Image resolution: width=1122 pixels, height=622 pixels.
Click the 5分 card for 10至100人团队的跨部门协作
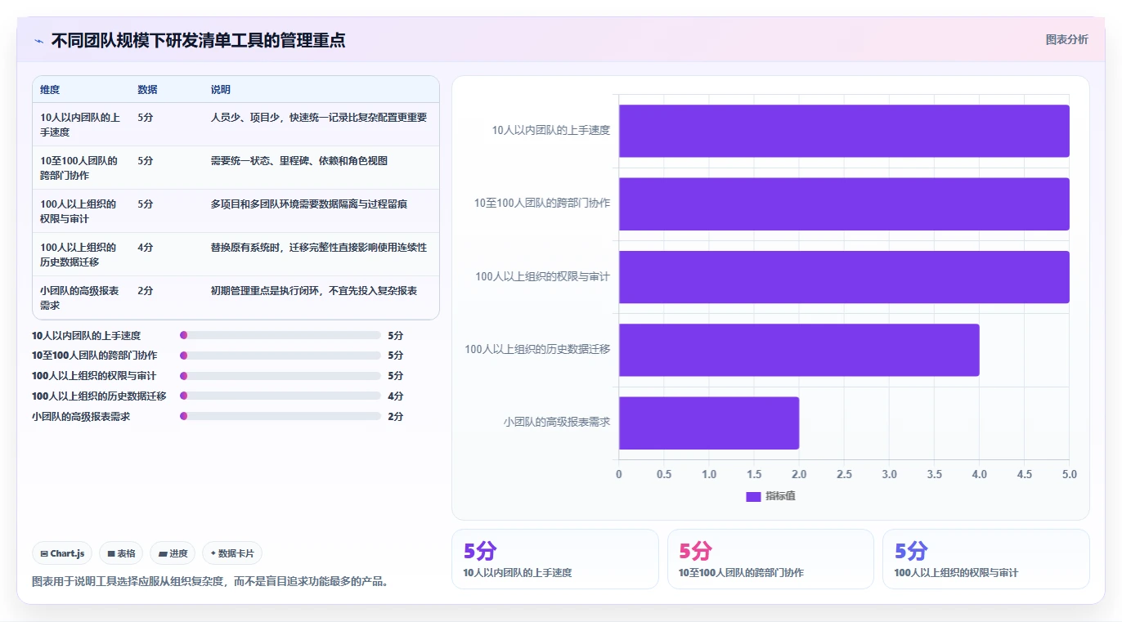point(770,559)
